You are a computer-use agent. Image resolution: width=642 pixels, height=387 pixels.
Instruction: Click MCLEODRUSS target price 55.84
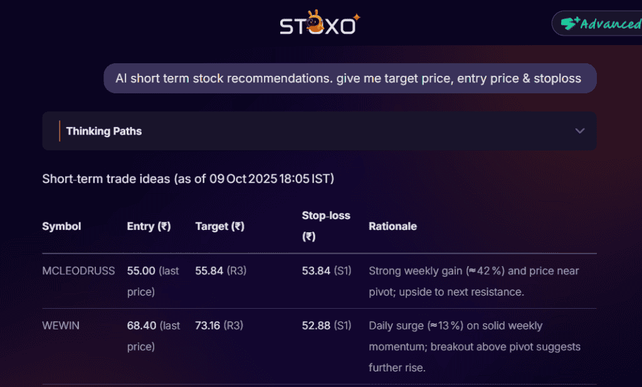click(209, 271)
